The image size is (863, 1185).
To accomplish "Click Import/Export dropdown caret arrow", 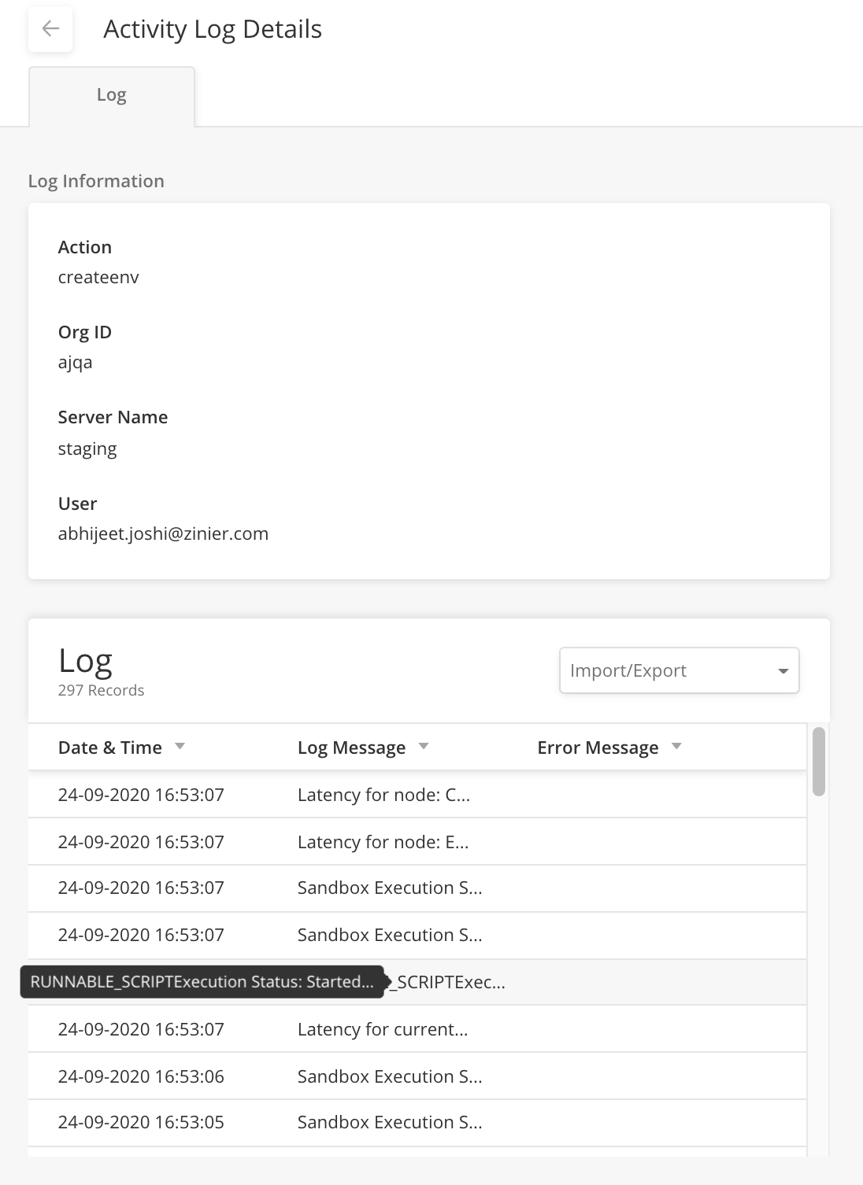I will click(783, 671).
